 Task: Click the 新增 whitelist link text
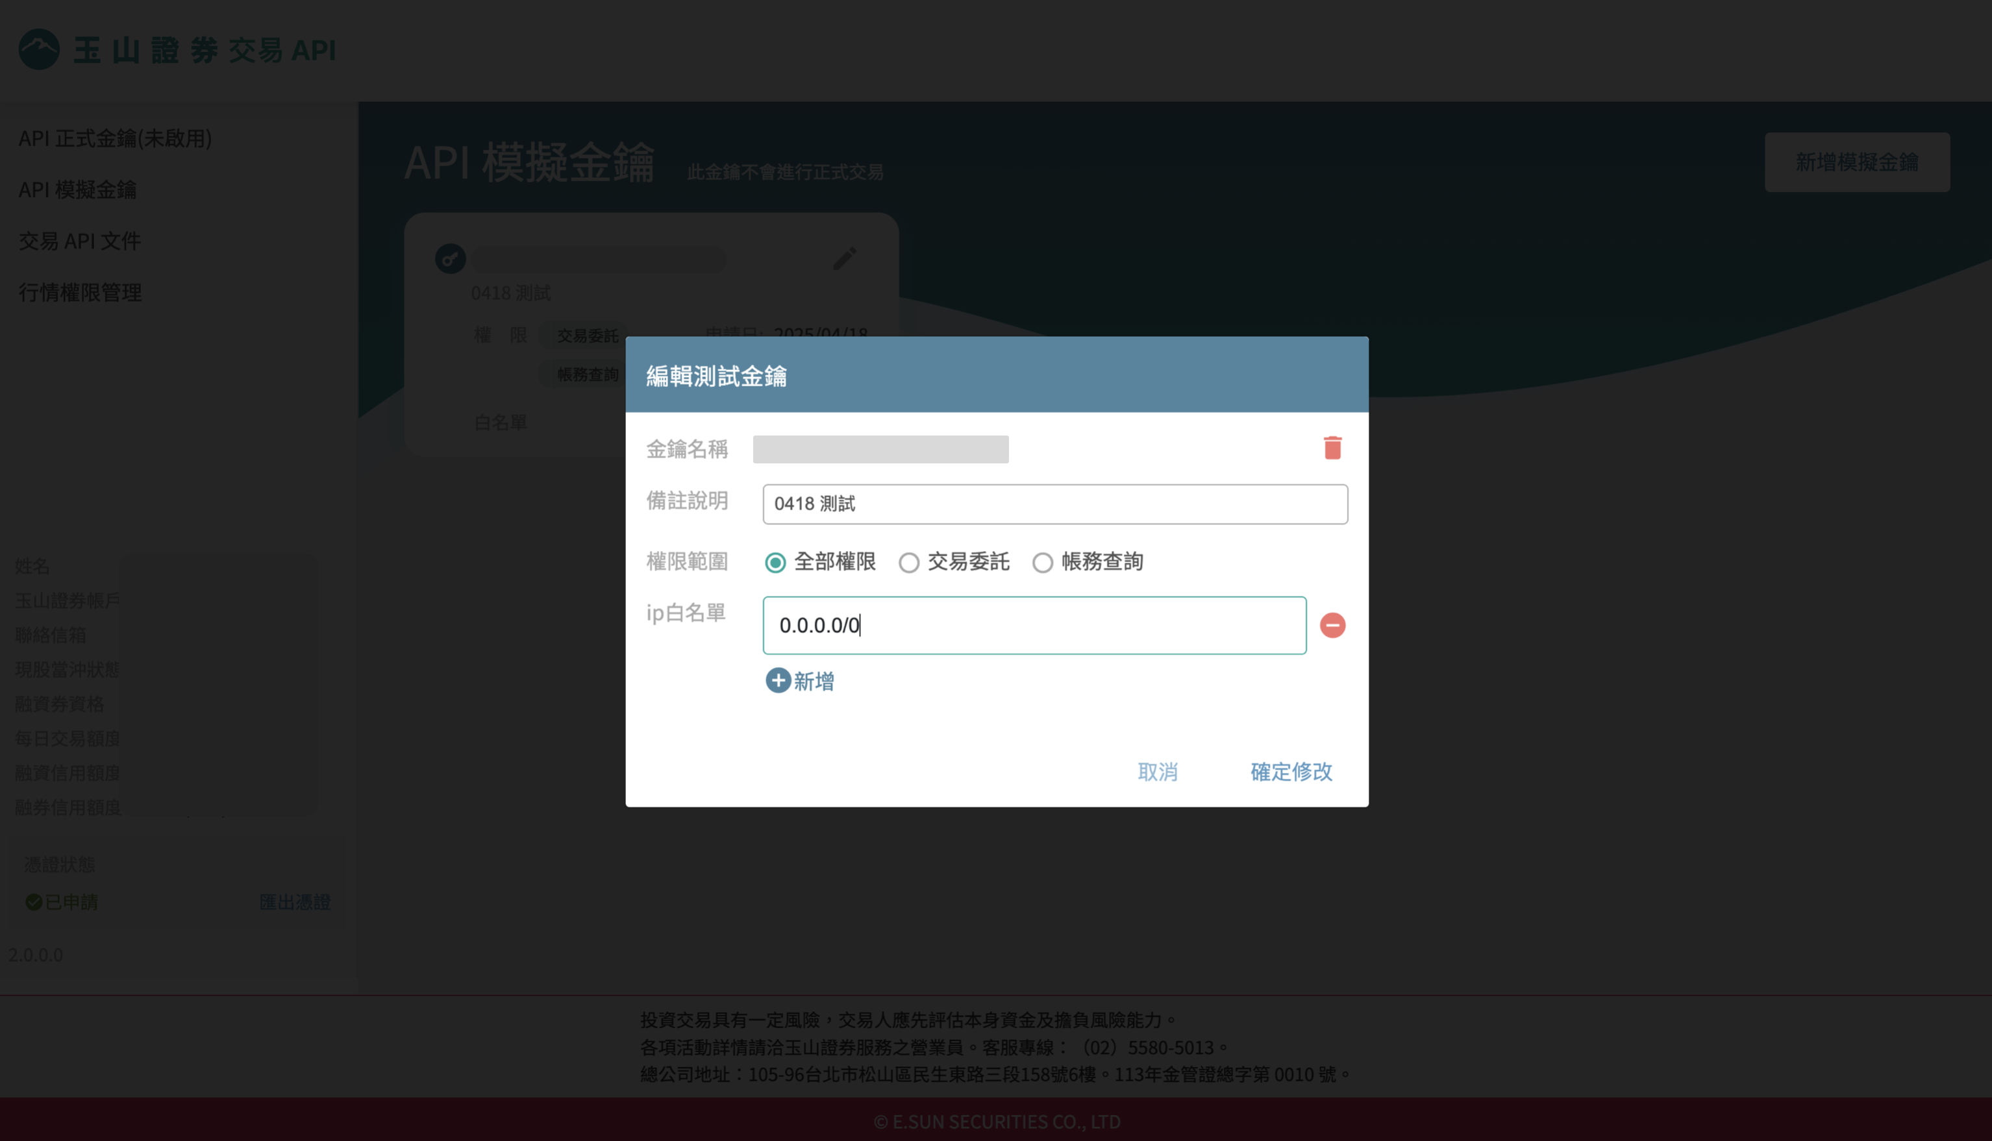tap(814, 681)
